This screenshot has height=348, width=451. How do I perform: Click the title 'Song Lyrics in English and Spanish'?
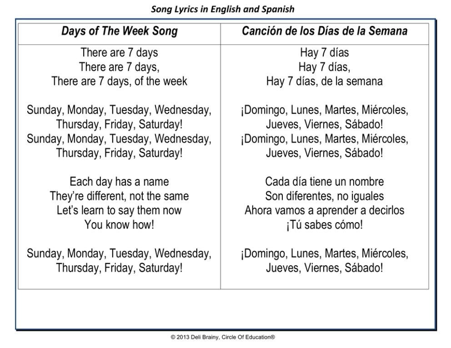coord(223,9)
